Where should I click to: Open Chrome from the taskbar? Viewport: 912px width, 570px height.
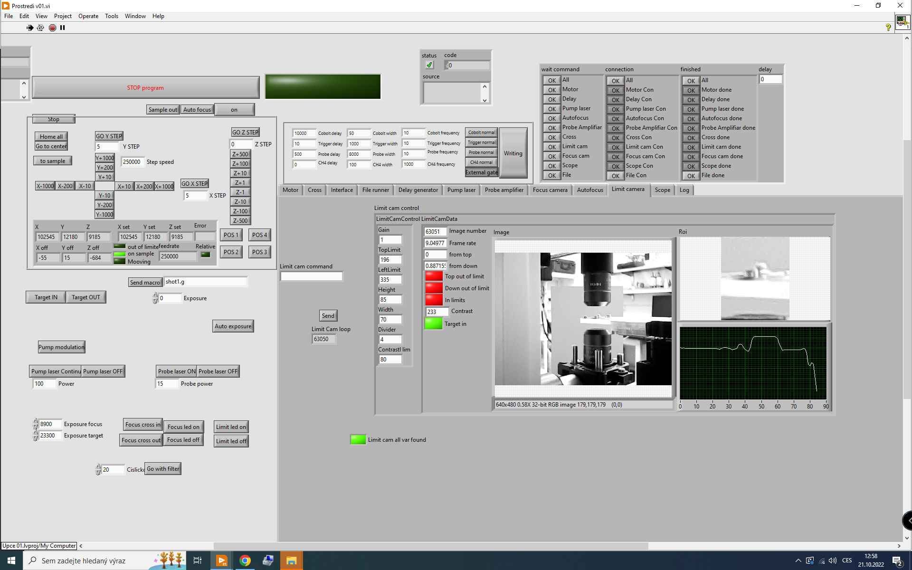coord(245,560)
